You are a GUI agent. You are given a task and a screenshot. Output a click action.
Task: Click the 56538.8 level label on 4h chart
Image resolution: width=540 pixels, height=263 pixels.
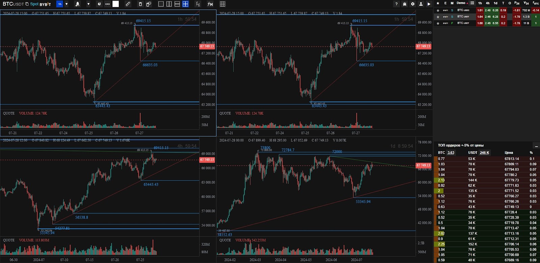[82, 218]
